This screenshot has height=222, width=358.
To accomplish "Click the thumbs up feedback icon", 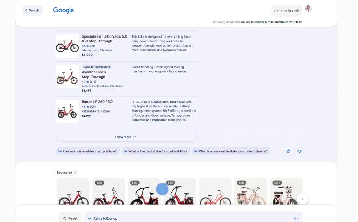I will pos(288,151).
